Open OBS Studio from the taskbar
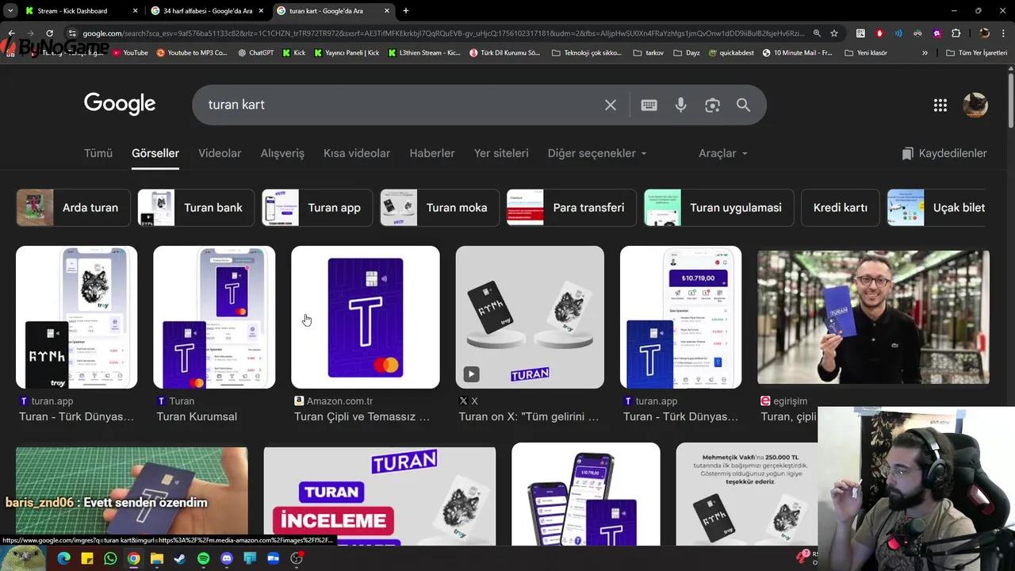Image resolution: width=1015 pixels, height=571 pixels. click(x=297, y=558)
